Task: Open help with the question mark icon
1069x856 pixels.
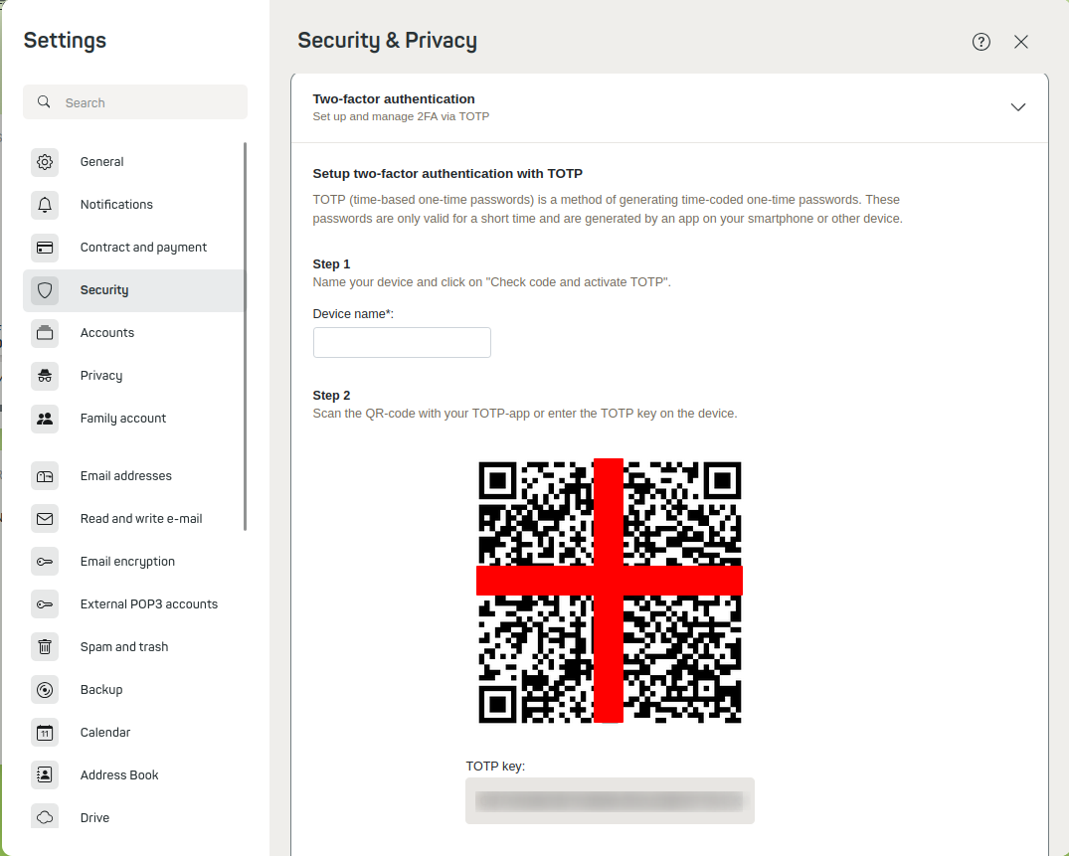Action: [x=981, y=42]
